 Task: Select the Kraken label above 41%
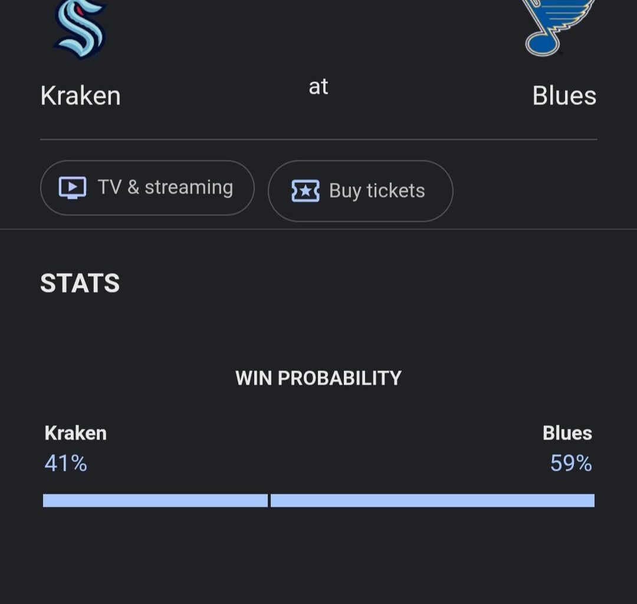tap(75, 433)
